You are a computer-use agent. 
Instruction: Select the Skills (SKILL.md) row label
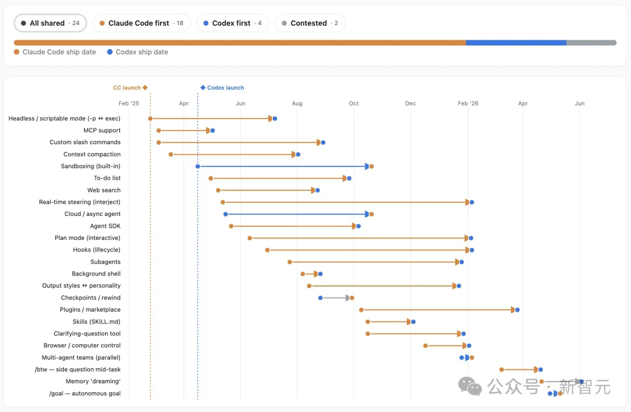(x=96, y=322)
